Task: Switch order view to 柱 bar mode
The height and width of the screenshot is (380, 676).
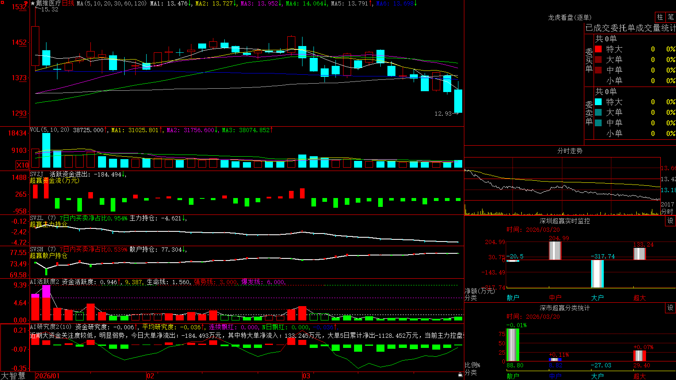Action: click(x=660, y=17)
